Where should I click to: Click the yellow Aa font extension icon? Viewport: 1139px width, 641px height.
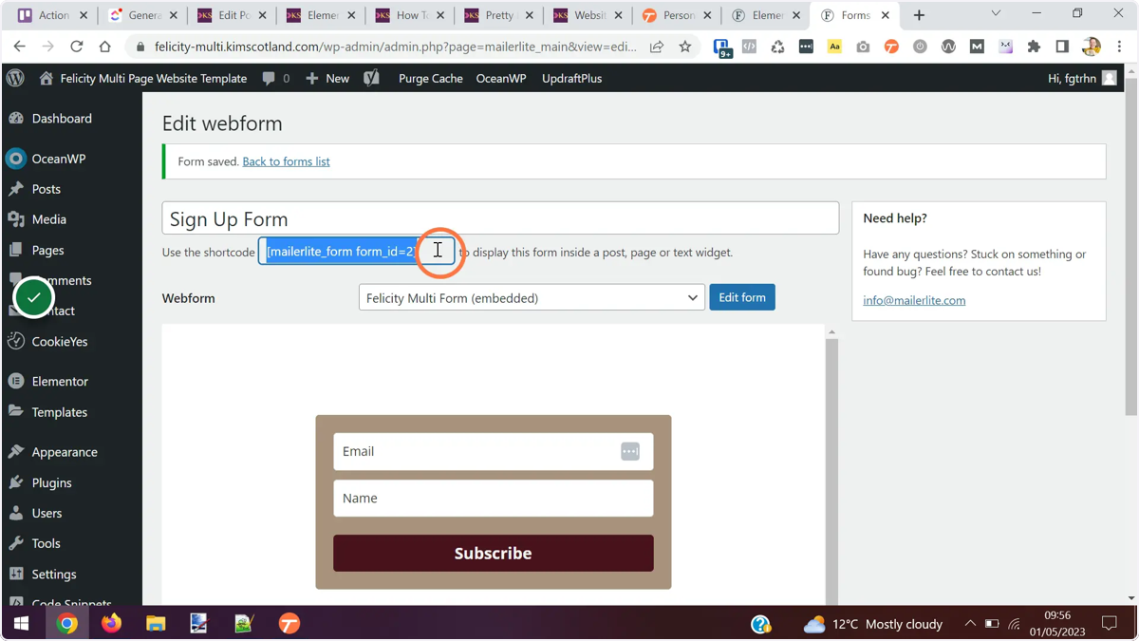pos(834,47)
